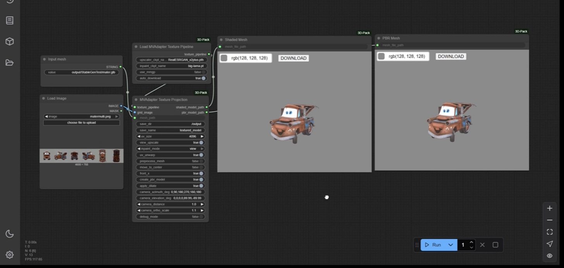
Task: Increase camera_distance with the right arrow
Action: click(202, 204)
